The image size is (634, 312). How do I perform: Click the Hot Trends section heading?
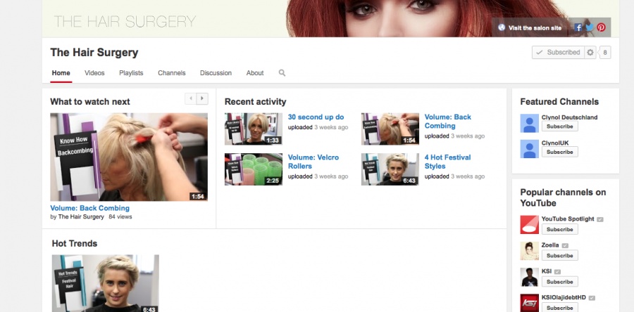click(75, 243)
